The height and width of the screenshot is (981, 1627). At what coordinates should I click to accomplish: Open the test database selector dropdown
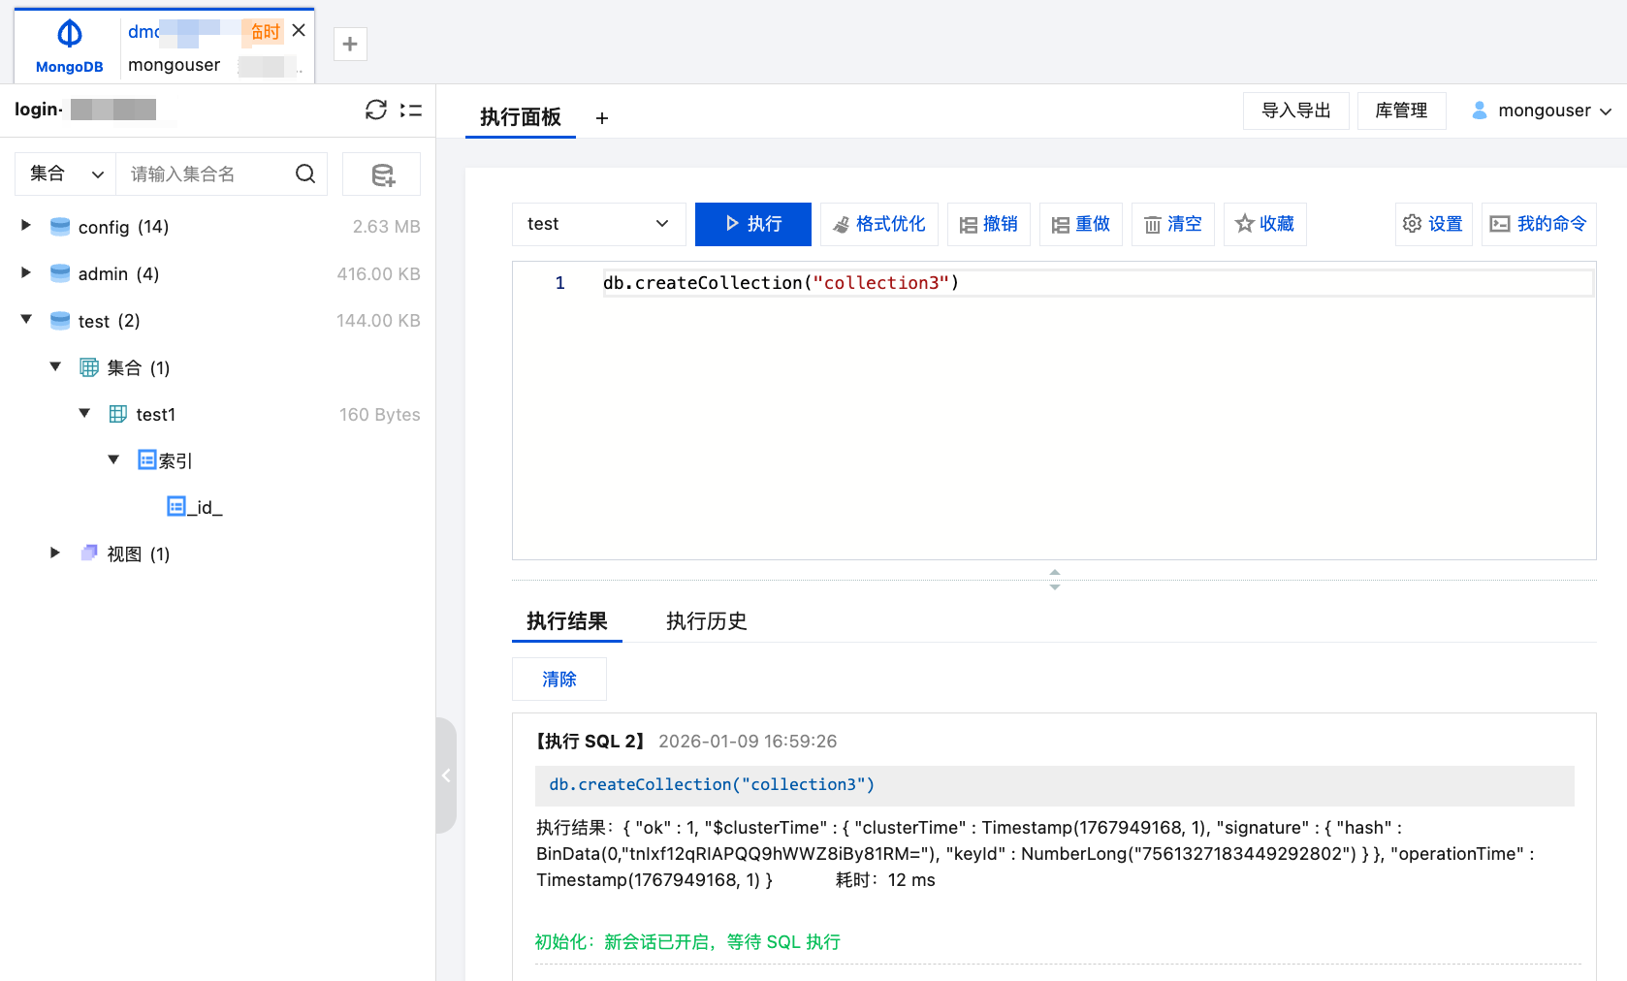[598, 224]
